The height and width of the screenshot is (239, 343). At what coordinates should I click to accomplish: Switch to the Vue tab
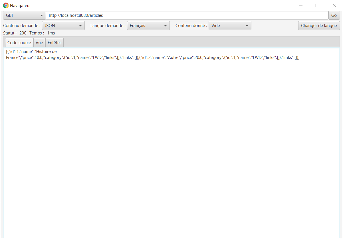click(x=39, y=43)
